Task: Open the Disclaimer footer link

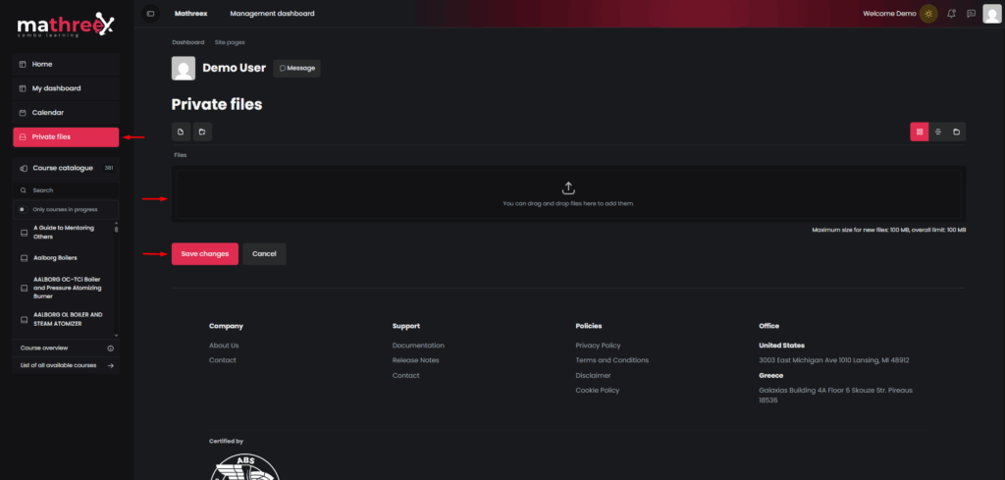Action: pos(593,376)
